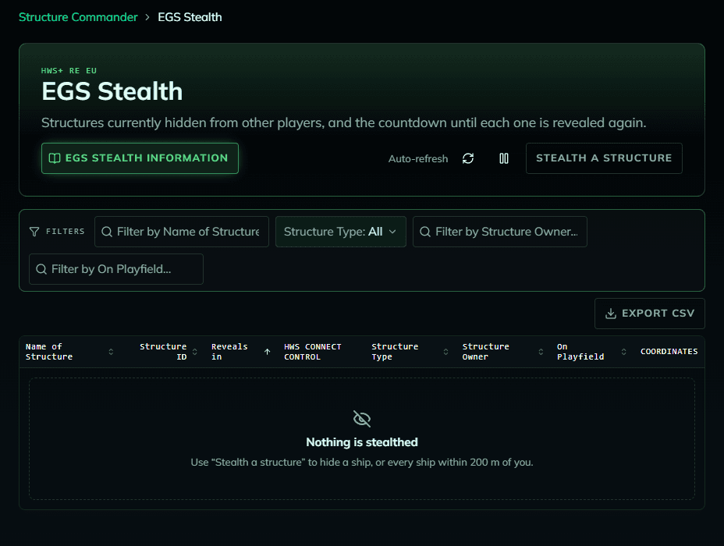Sort by Structure Owner column
724x546 pixels.
tap(503, 352)
